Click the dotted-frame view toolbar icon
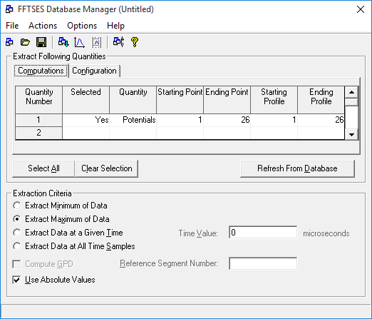The width and height of the screenshot is (372, 319). tap(97, 42)
